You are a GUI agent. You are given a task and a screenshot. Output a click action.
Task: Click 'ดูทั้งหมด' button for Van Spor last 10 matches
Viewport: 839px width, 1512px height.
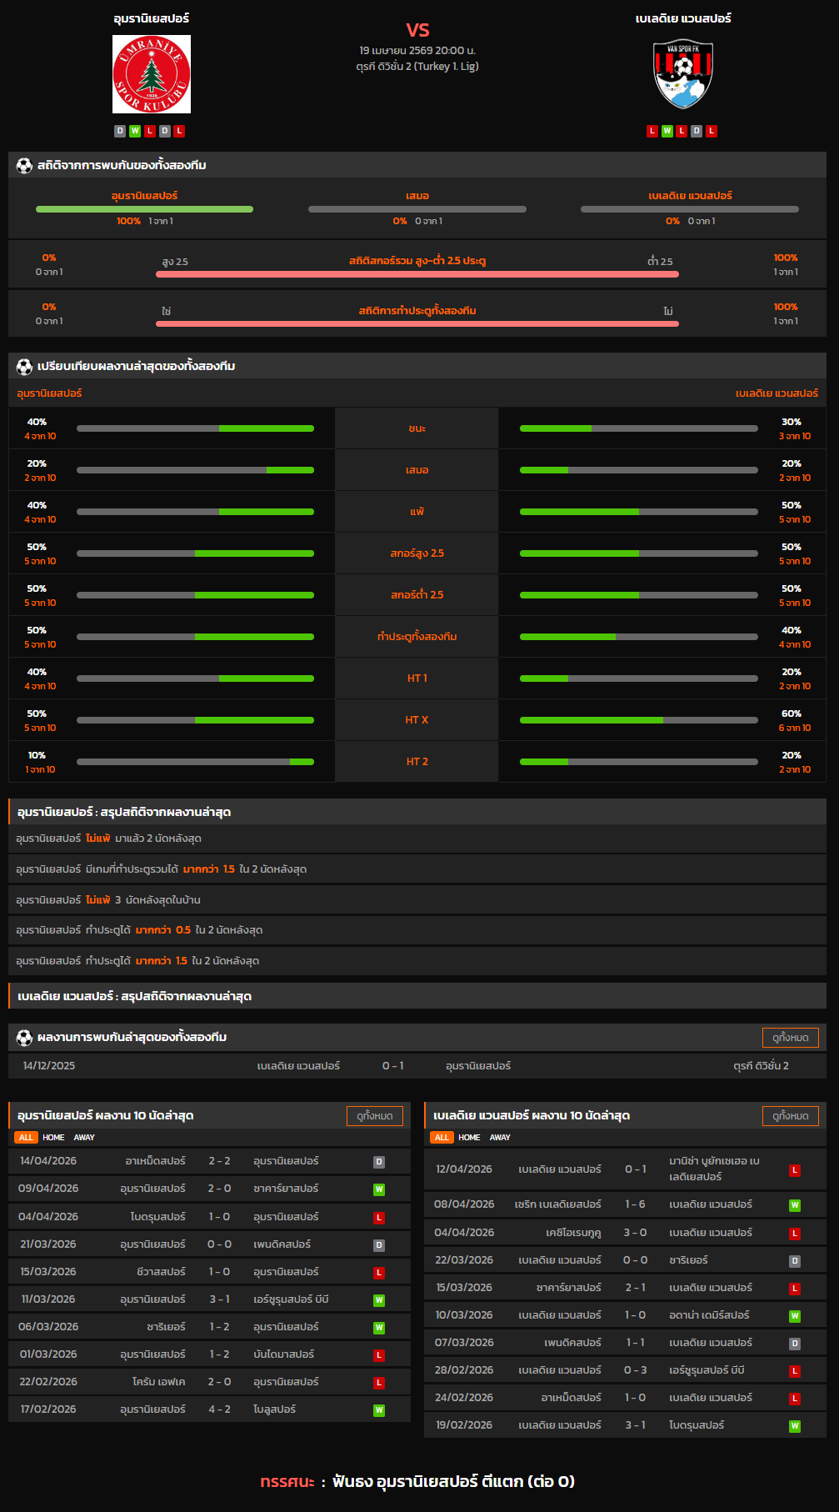pyautogui.click(x=790, y=1115)
